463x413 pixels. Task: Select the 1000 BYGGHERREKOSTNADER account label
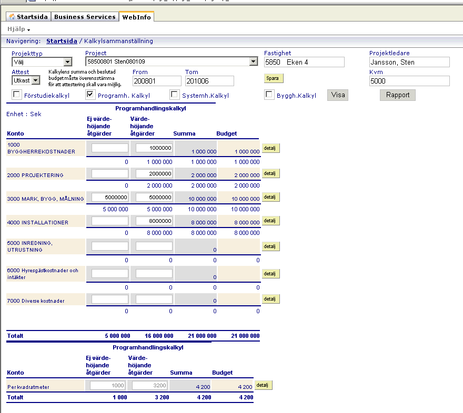41,148
